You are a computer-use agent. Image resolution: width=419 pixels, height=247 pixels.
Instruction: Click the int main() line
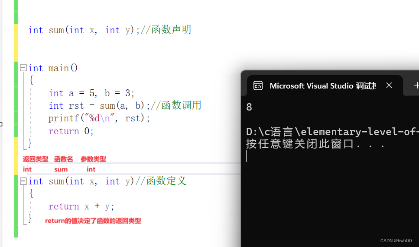[53, 68]
